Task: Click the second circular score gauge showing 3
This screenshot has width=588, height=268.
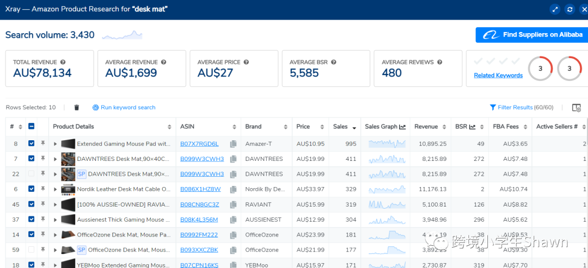Action: (x=569, y=68)
